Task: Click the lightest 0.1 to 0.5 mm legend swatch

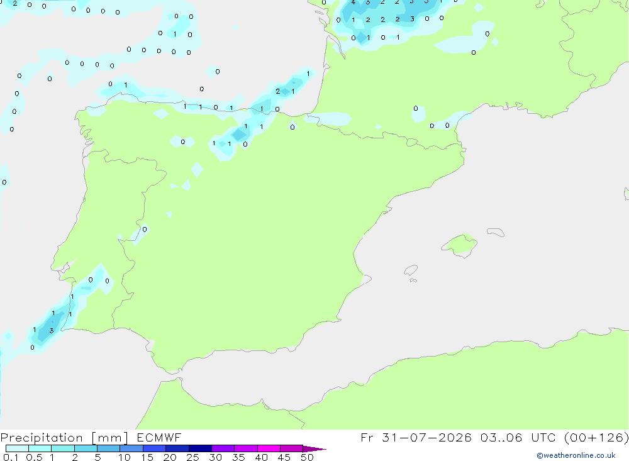Action: pos(17,448)
